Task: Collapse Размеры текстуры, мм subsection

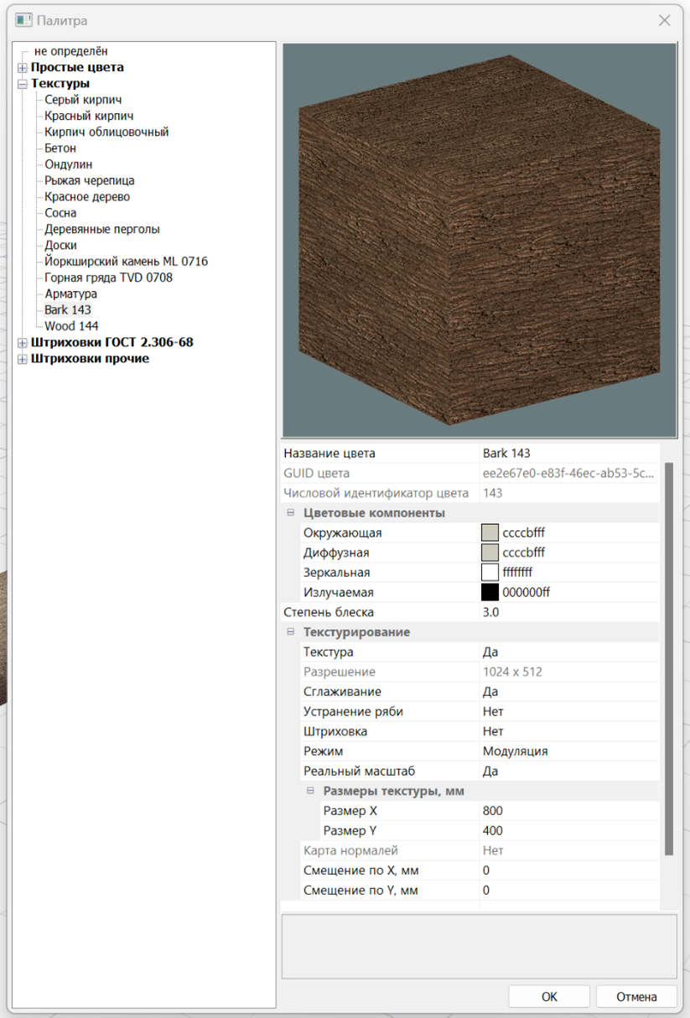Action: click(310, 791)
